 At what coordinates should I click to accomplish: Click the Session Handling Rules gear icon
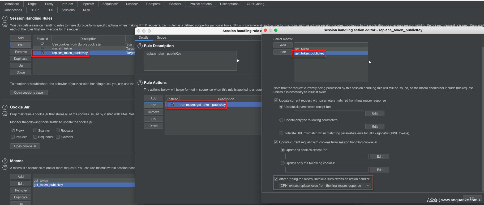pyautogui.click(x=5, y=25)
